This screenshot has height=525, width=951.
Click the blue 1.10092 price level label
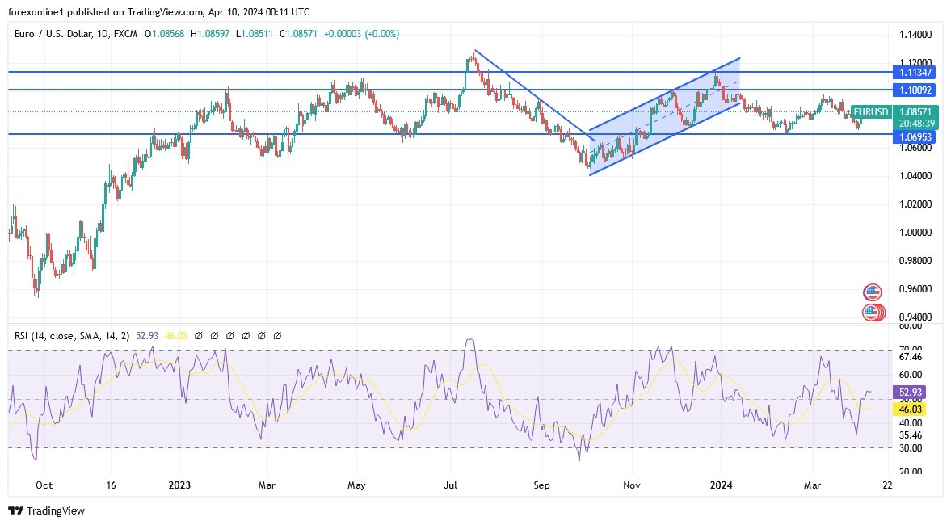(x=913, y=90)
